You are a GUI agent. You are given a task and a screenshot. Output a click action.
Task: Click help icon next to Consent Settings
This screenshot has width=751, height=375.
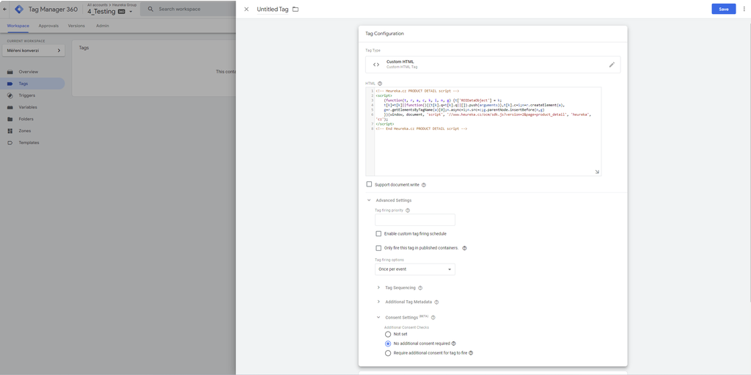click(433, 318)
